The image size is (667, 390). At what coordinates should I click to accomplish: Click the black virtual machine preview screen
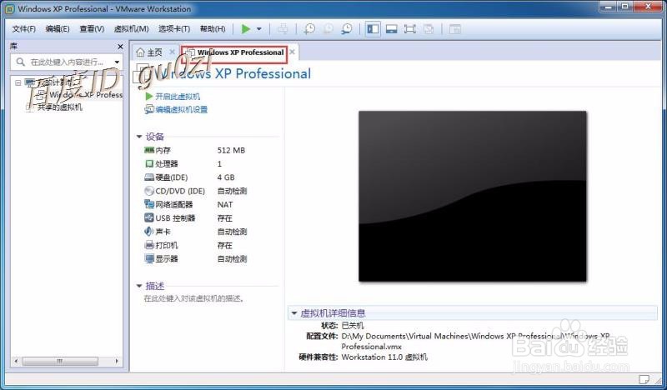(473, 196)
